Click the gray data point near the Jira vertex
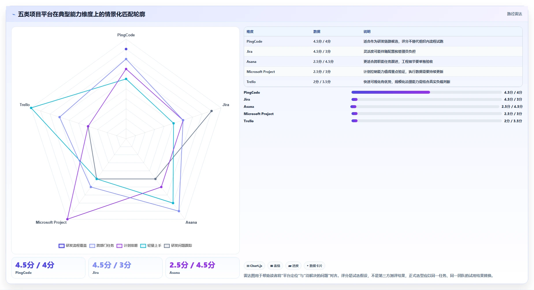This screenshot has width=534, height=290. click(211, 111)
